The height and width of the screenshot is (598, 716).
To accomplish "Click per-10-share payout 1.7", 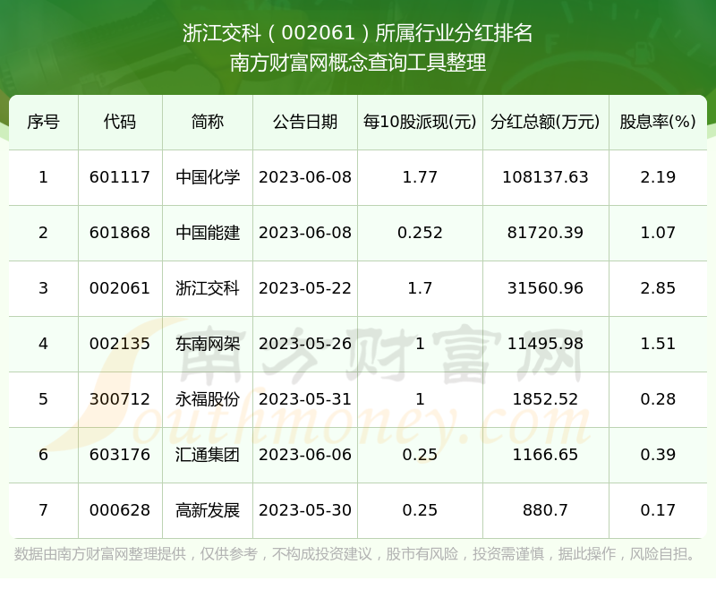I will click(x=420, y=288).
